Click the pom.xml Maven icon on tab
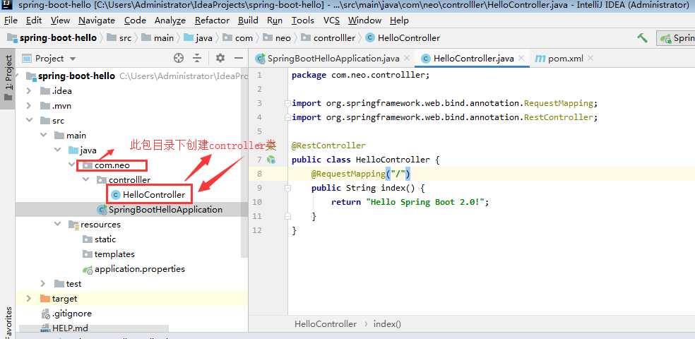695x339 pixels. coord(540,59)
